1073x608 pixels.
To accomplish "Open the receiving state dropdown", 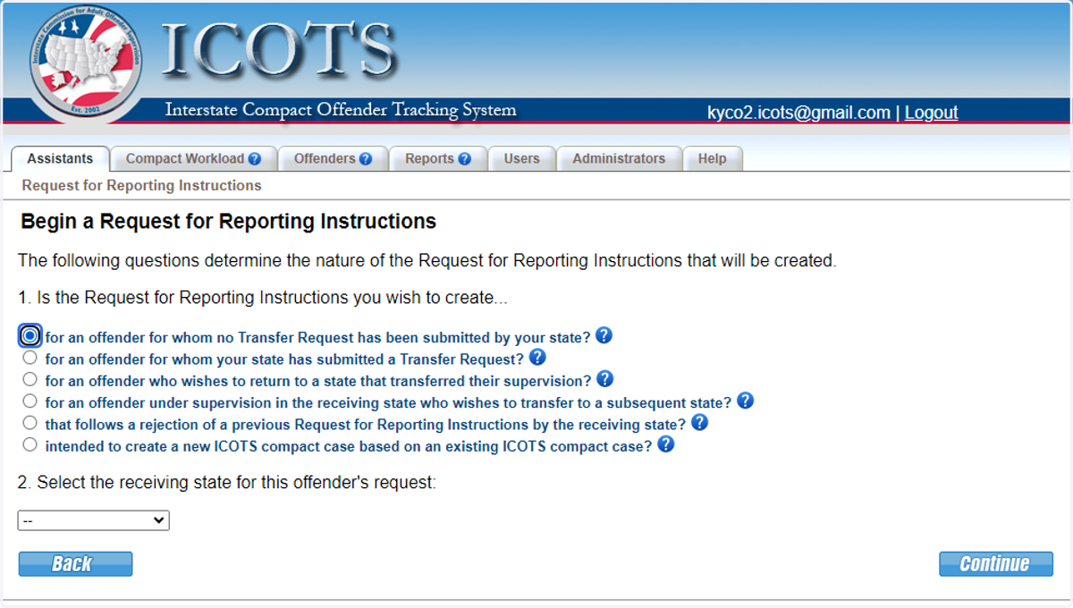I will [94, 520].
